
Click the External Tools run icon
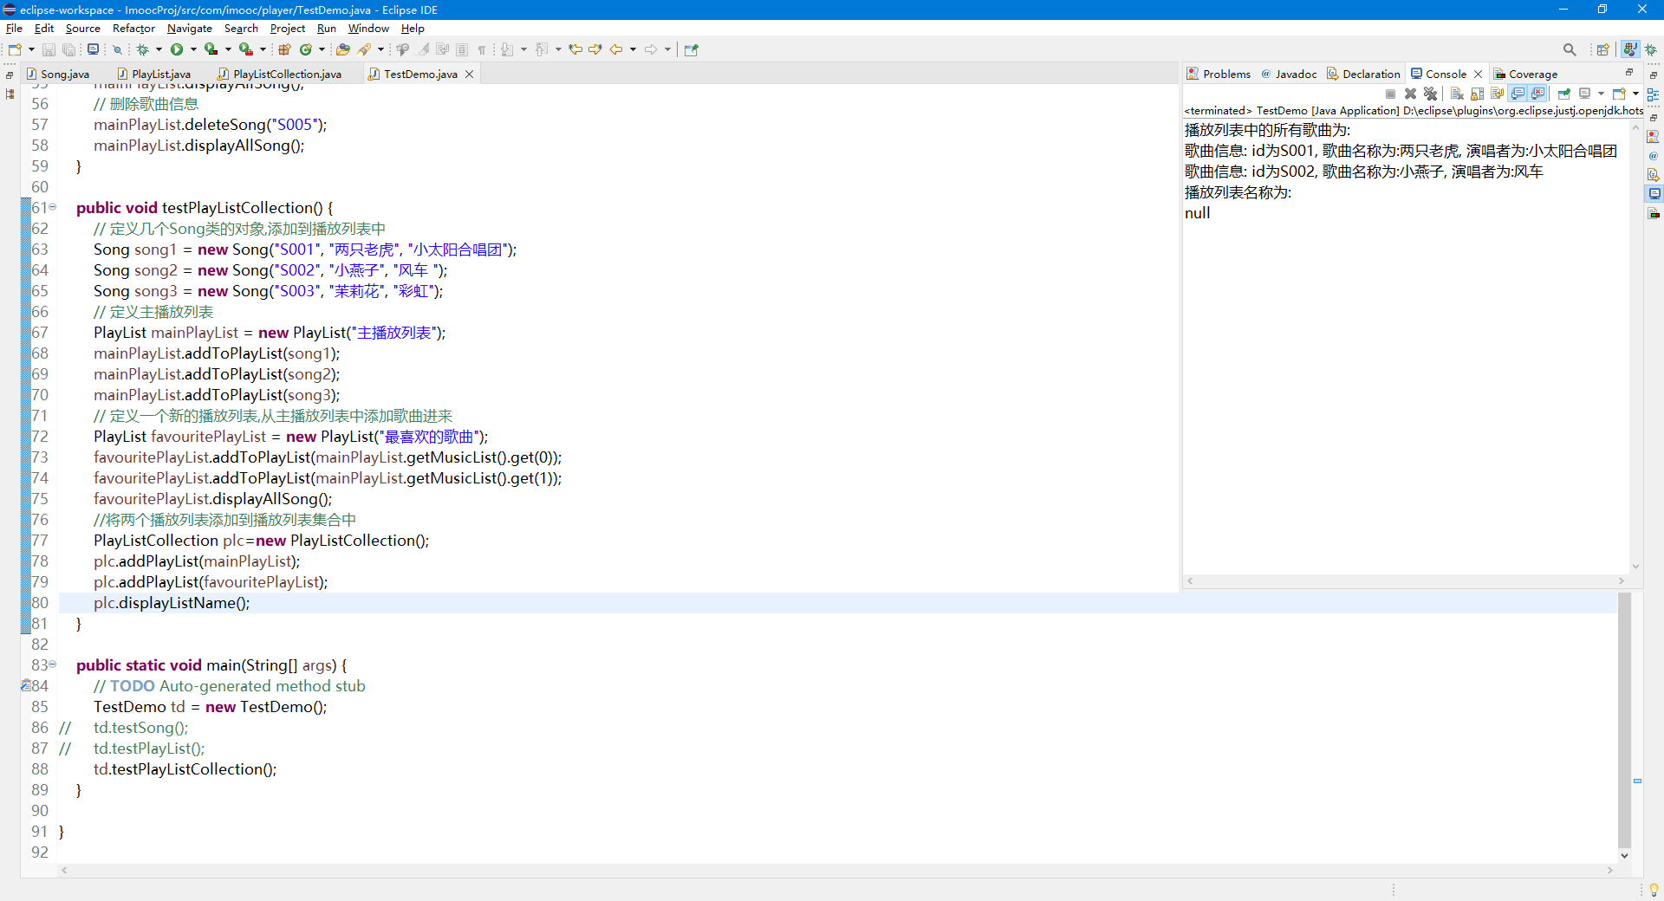click(x=246, y=49)
